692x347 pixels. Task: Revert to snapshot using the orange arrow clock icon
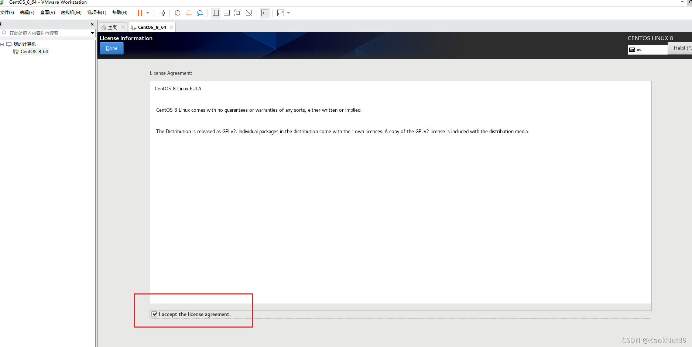coord(189,13)
